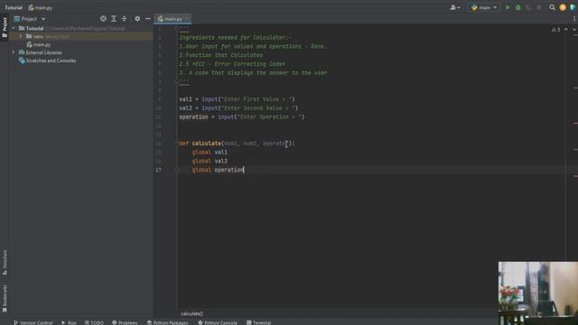
Task: Select the venv folder row
Action: tap(81, 36)
